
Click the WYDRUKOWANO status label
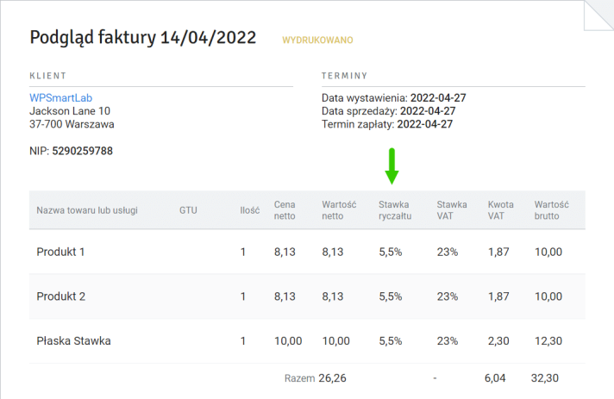[317, 40]
